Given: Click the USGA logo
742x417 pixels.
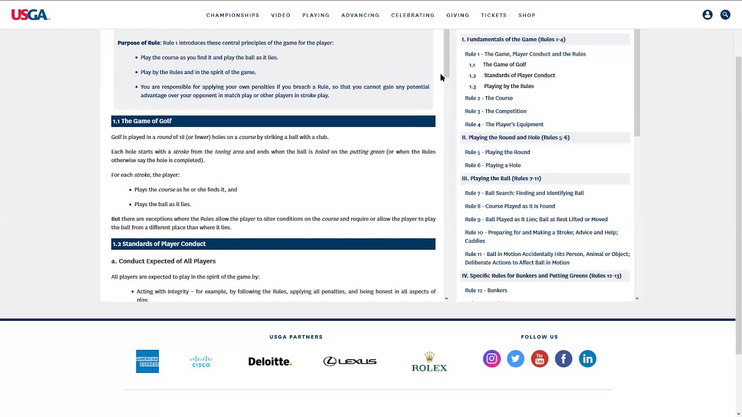Looking at the screenshot, I should click(x=30, y=15).
